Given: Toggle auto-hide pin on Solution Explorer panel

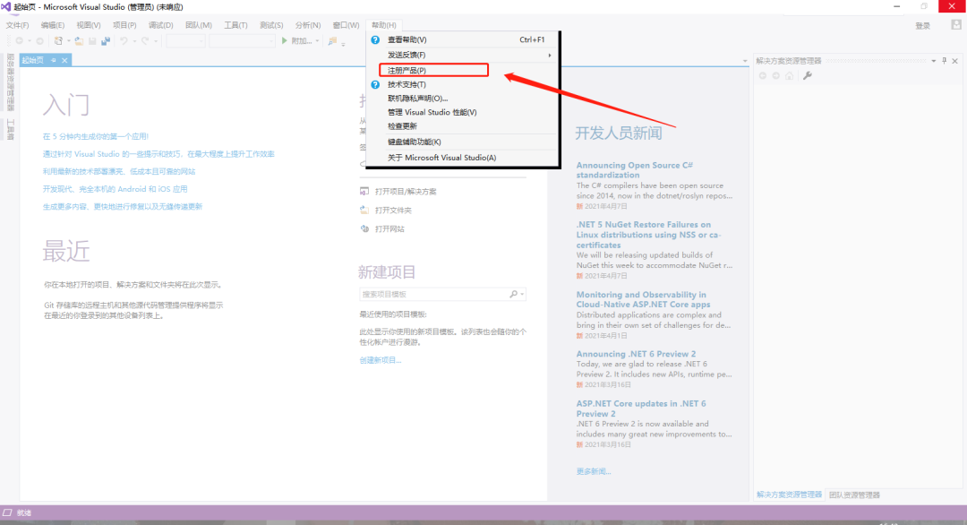Looking at the screenshot, I should point(945,60).
